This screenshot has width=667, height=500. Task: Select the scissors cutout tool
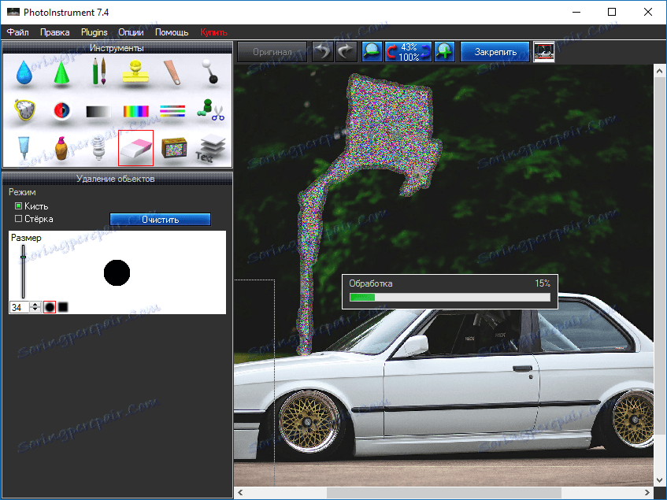click(x=210, y=110)
